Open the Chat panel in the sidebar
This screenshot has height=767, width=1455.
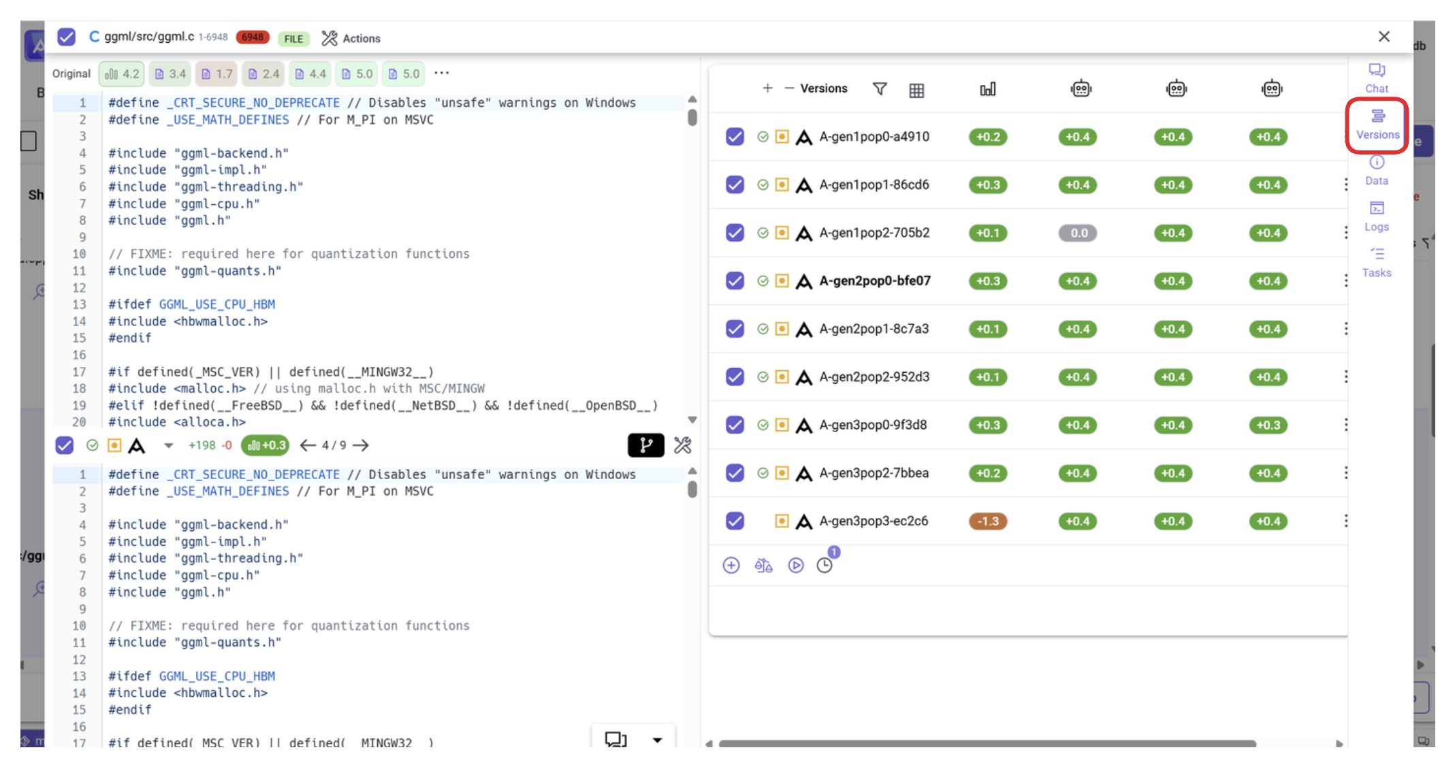click(1376, 78)
